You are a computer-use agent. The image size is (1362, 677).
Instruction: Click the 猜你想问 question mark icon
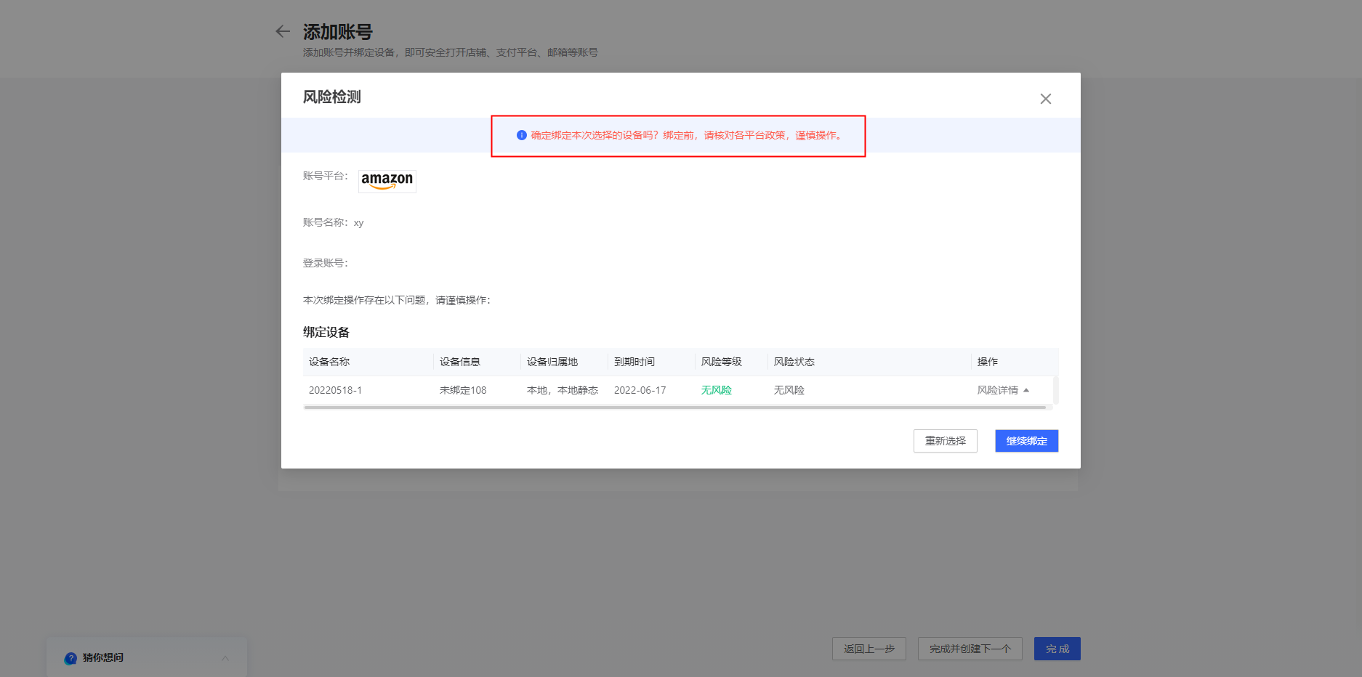[x=70, y=657]
